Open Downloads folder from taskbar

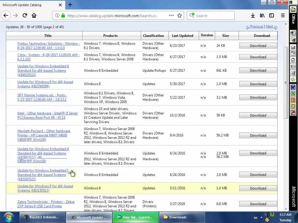point(182,217)
